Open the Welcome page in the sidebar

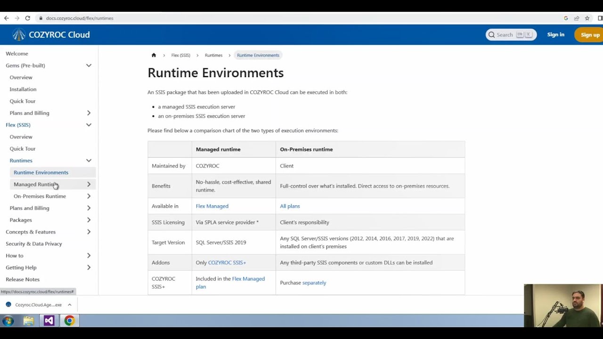(x=17, y=54)
